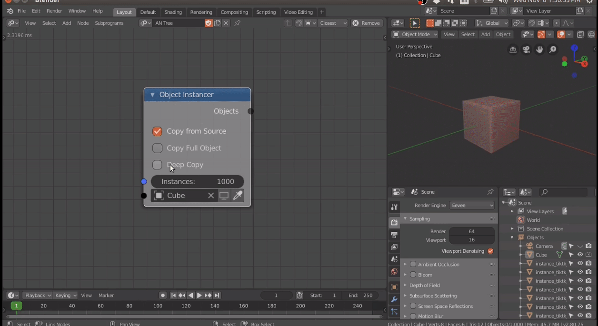Click the Viewport samples 16 field
The image size is (598, 326).
coord(471,240)
